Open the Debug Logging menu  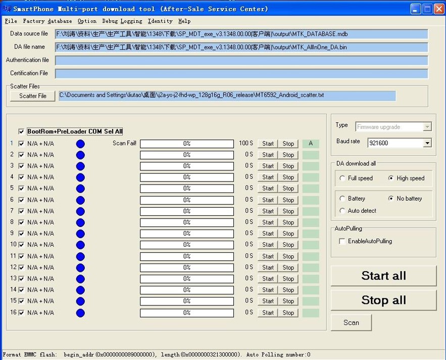pos(122,21)
